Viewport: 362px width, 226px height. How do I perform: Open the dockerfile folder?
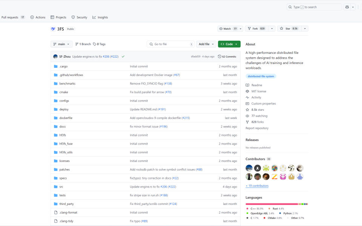[x=66, y=118]
